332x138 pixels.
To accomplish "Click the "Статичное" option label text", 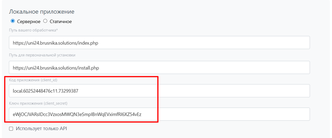I will pyautogui.click(x=61, y=21).
